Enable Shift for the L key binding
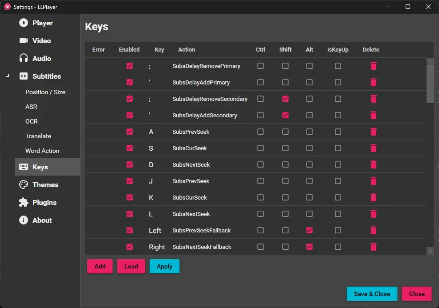The image size is (439, 308). (285, 214)
